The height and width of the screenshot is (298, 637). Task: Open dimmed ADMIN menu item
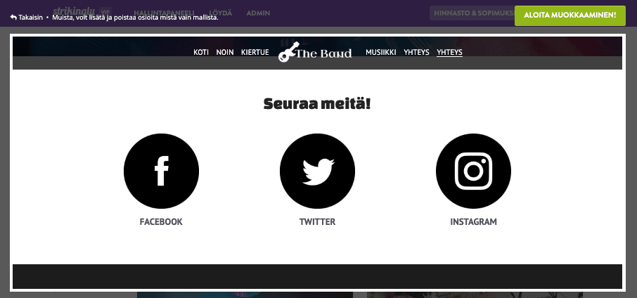258,13
